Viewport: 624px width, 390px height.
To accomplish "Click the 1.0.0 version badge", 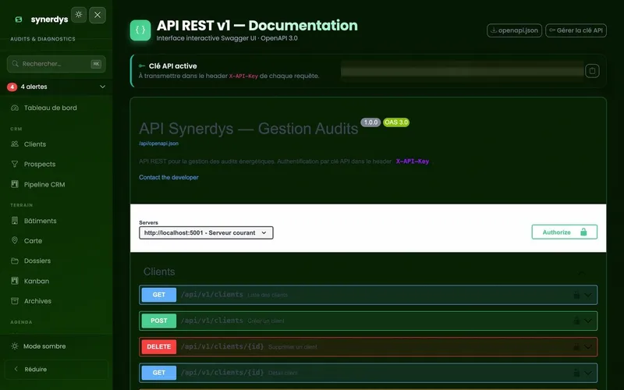I will pyautogui.click(x=370, y=122).
